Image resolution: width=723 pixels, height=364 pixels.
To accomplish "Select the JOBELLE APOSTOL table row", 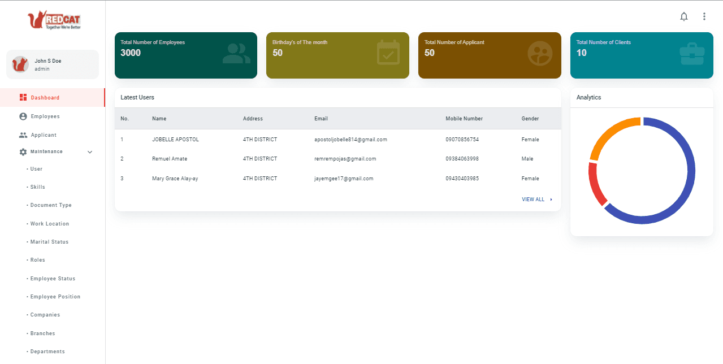I will pyautogui.click(x=338, y=139).
